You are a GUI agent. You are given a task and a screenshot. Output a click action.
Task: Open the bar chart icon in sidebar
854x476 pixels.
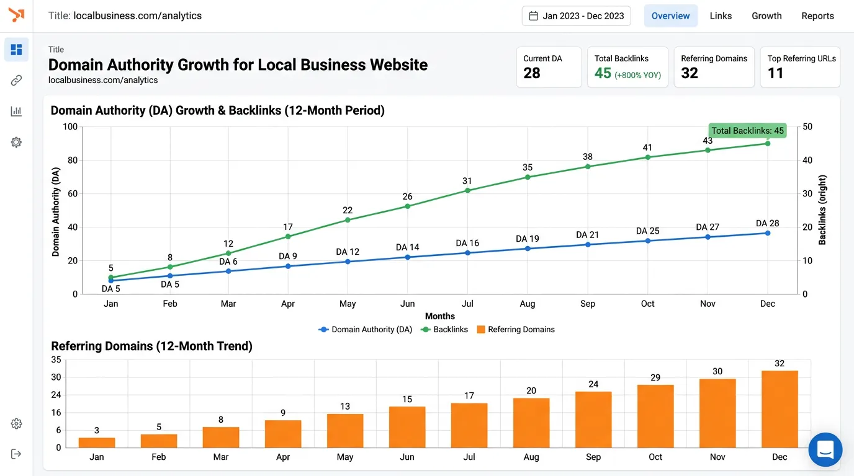[17, 112]
